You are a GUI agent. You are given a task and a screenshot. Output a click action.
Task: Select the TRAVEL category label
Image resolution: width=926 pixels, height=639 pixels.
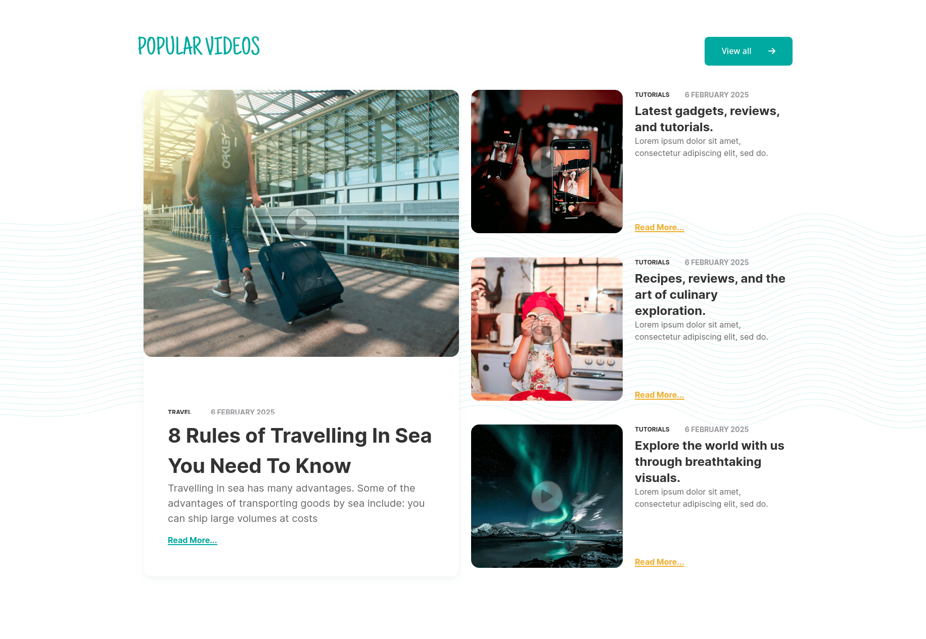(x=179, y=412)
